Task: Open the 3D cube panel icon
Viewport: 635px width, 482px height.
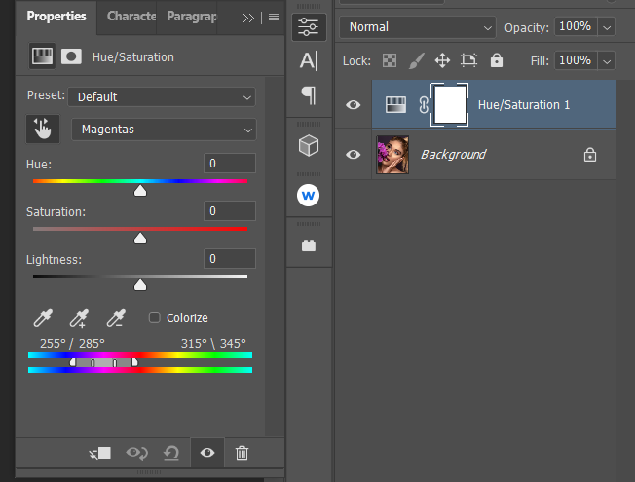Action: point(309,146)
